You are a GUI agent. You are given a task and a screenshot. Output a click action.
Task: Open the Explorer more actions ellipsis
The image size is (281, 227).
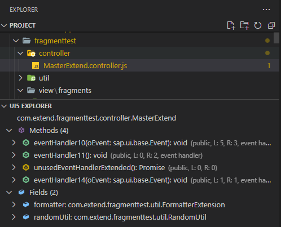click(x=266, y=10)
